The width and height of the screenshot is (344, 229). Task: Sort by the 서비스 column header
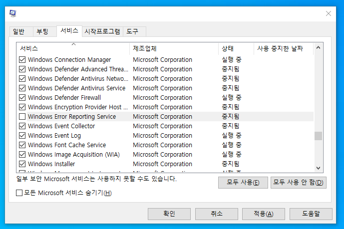pos(73,48)
